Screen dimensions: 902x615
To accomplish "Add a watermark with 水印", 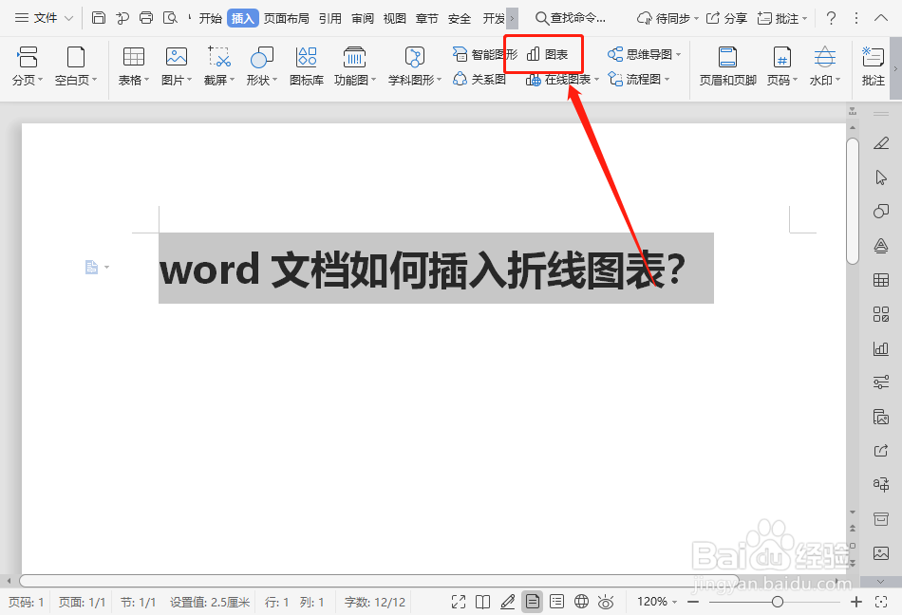I will pos(825,66).
